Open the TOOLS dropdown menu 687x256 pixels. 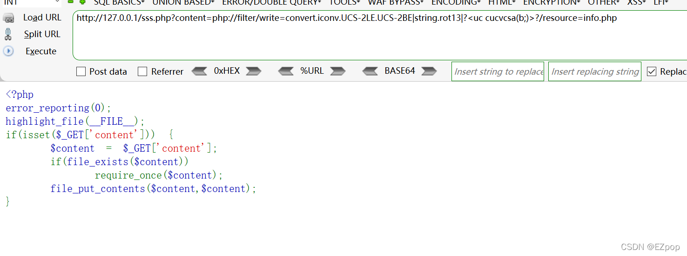344,2
